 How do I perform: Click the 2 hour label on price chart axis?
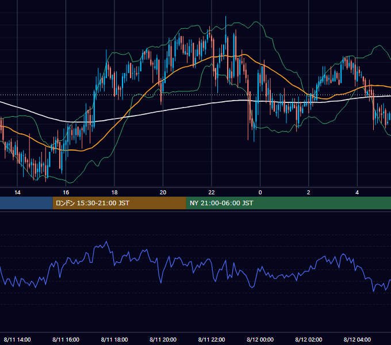coord(308,193)
